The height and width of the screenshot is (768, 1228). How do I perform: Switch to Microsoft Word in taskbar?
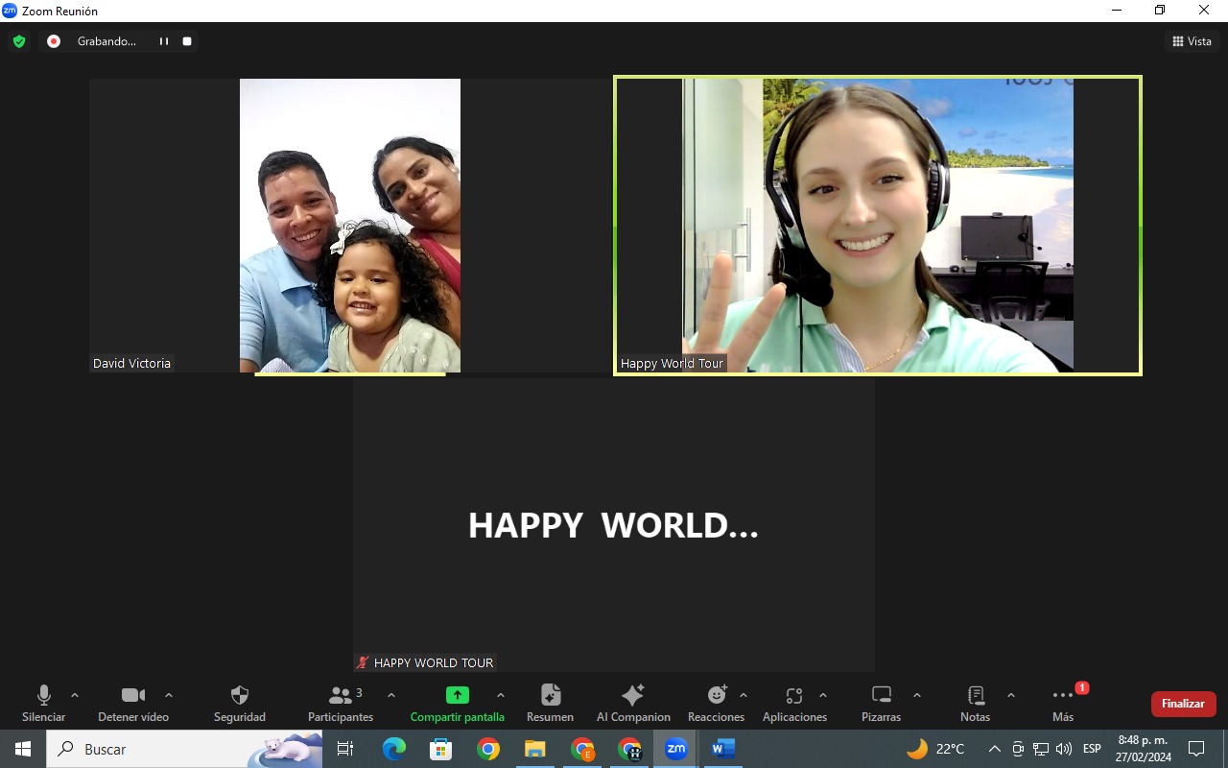point(723,749)
